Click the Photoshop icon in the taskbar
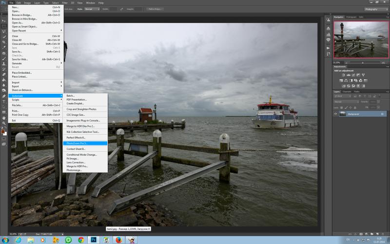Viewport: 390px width, 244px height. 94,240
